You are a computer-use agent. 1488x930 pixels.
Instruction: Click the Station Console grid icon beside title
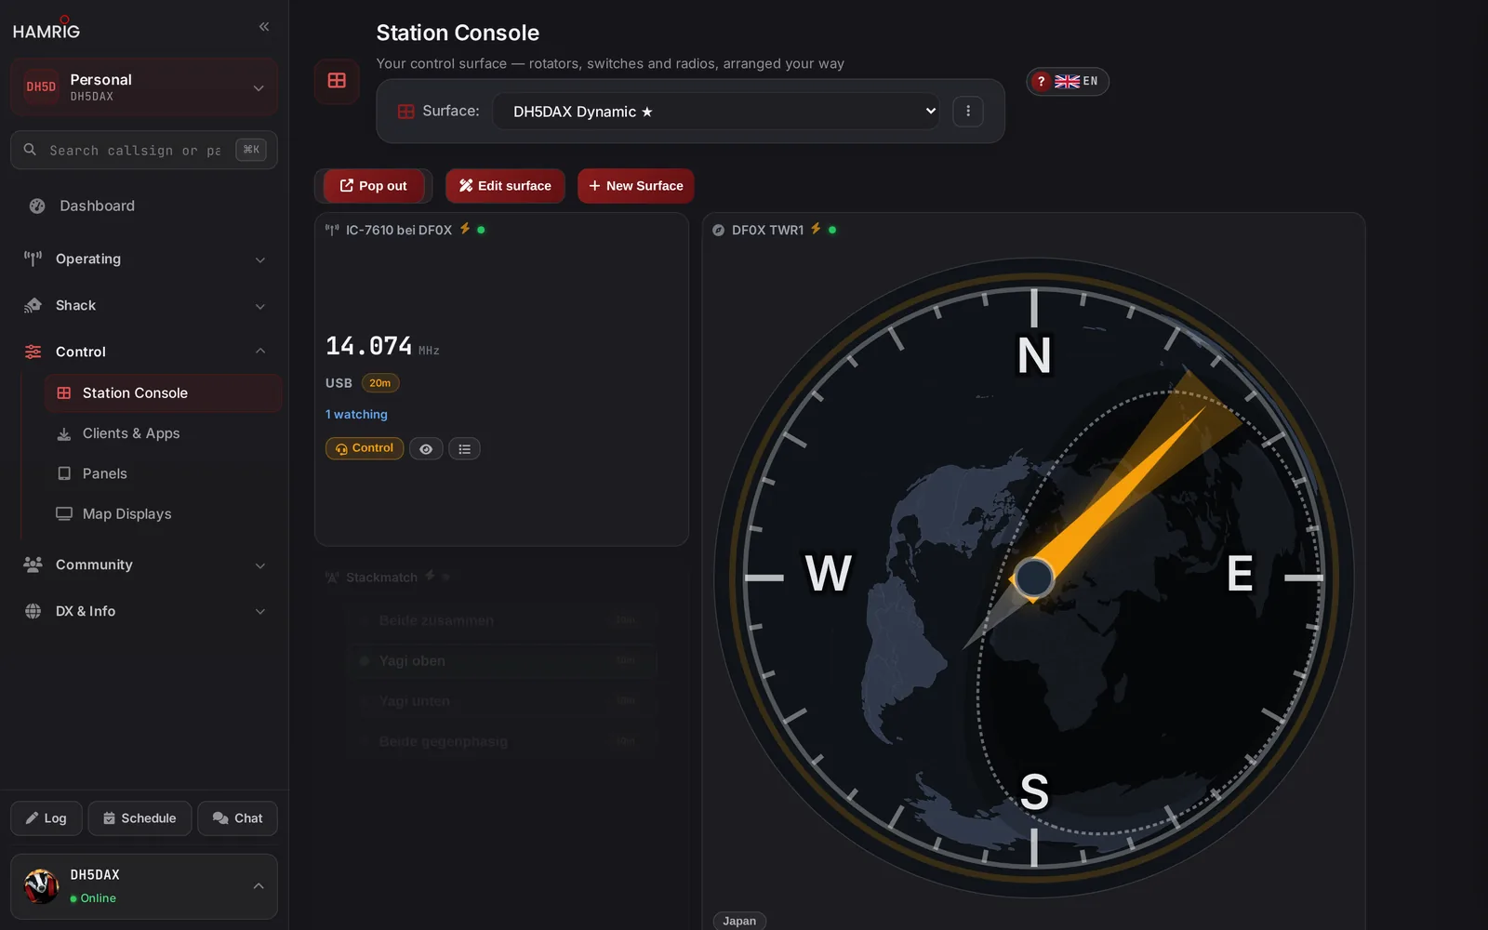337,81
